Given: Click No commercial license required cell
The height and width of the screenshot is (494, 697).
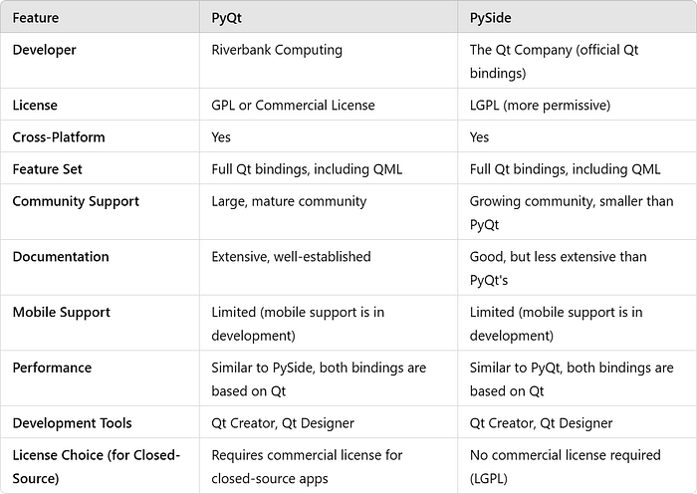Looking at the screenshot, I should 565,466.
